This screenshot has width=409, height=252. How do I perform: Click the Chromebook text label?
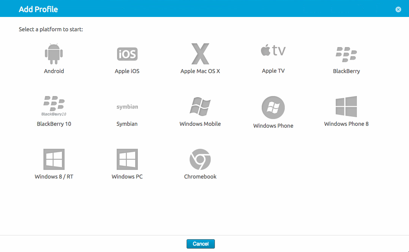(x=200, y=177)
